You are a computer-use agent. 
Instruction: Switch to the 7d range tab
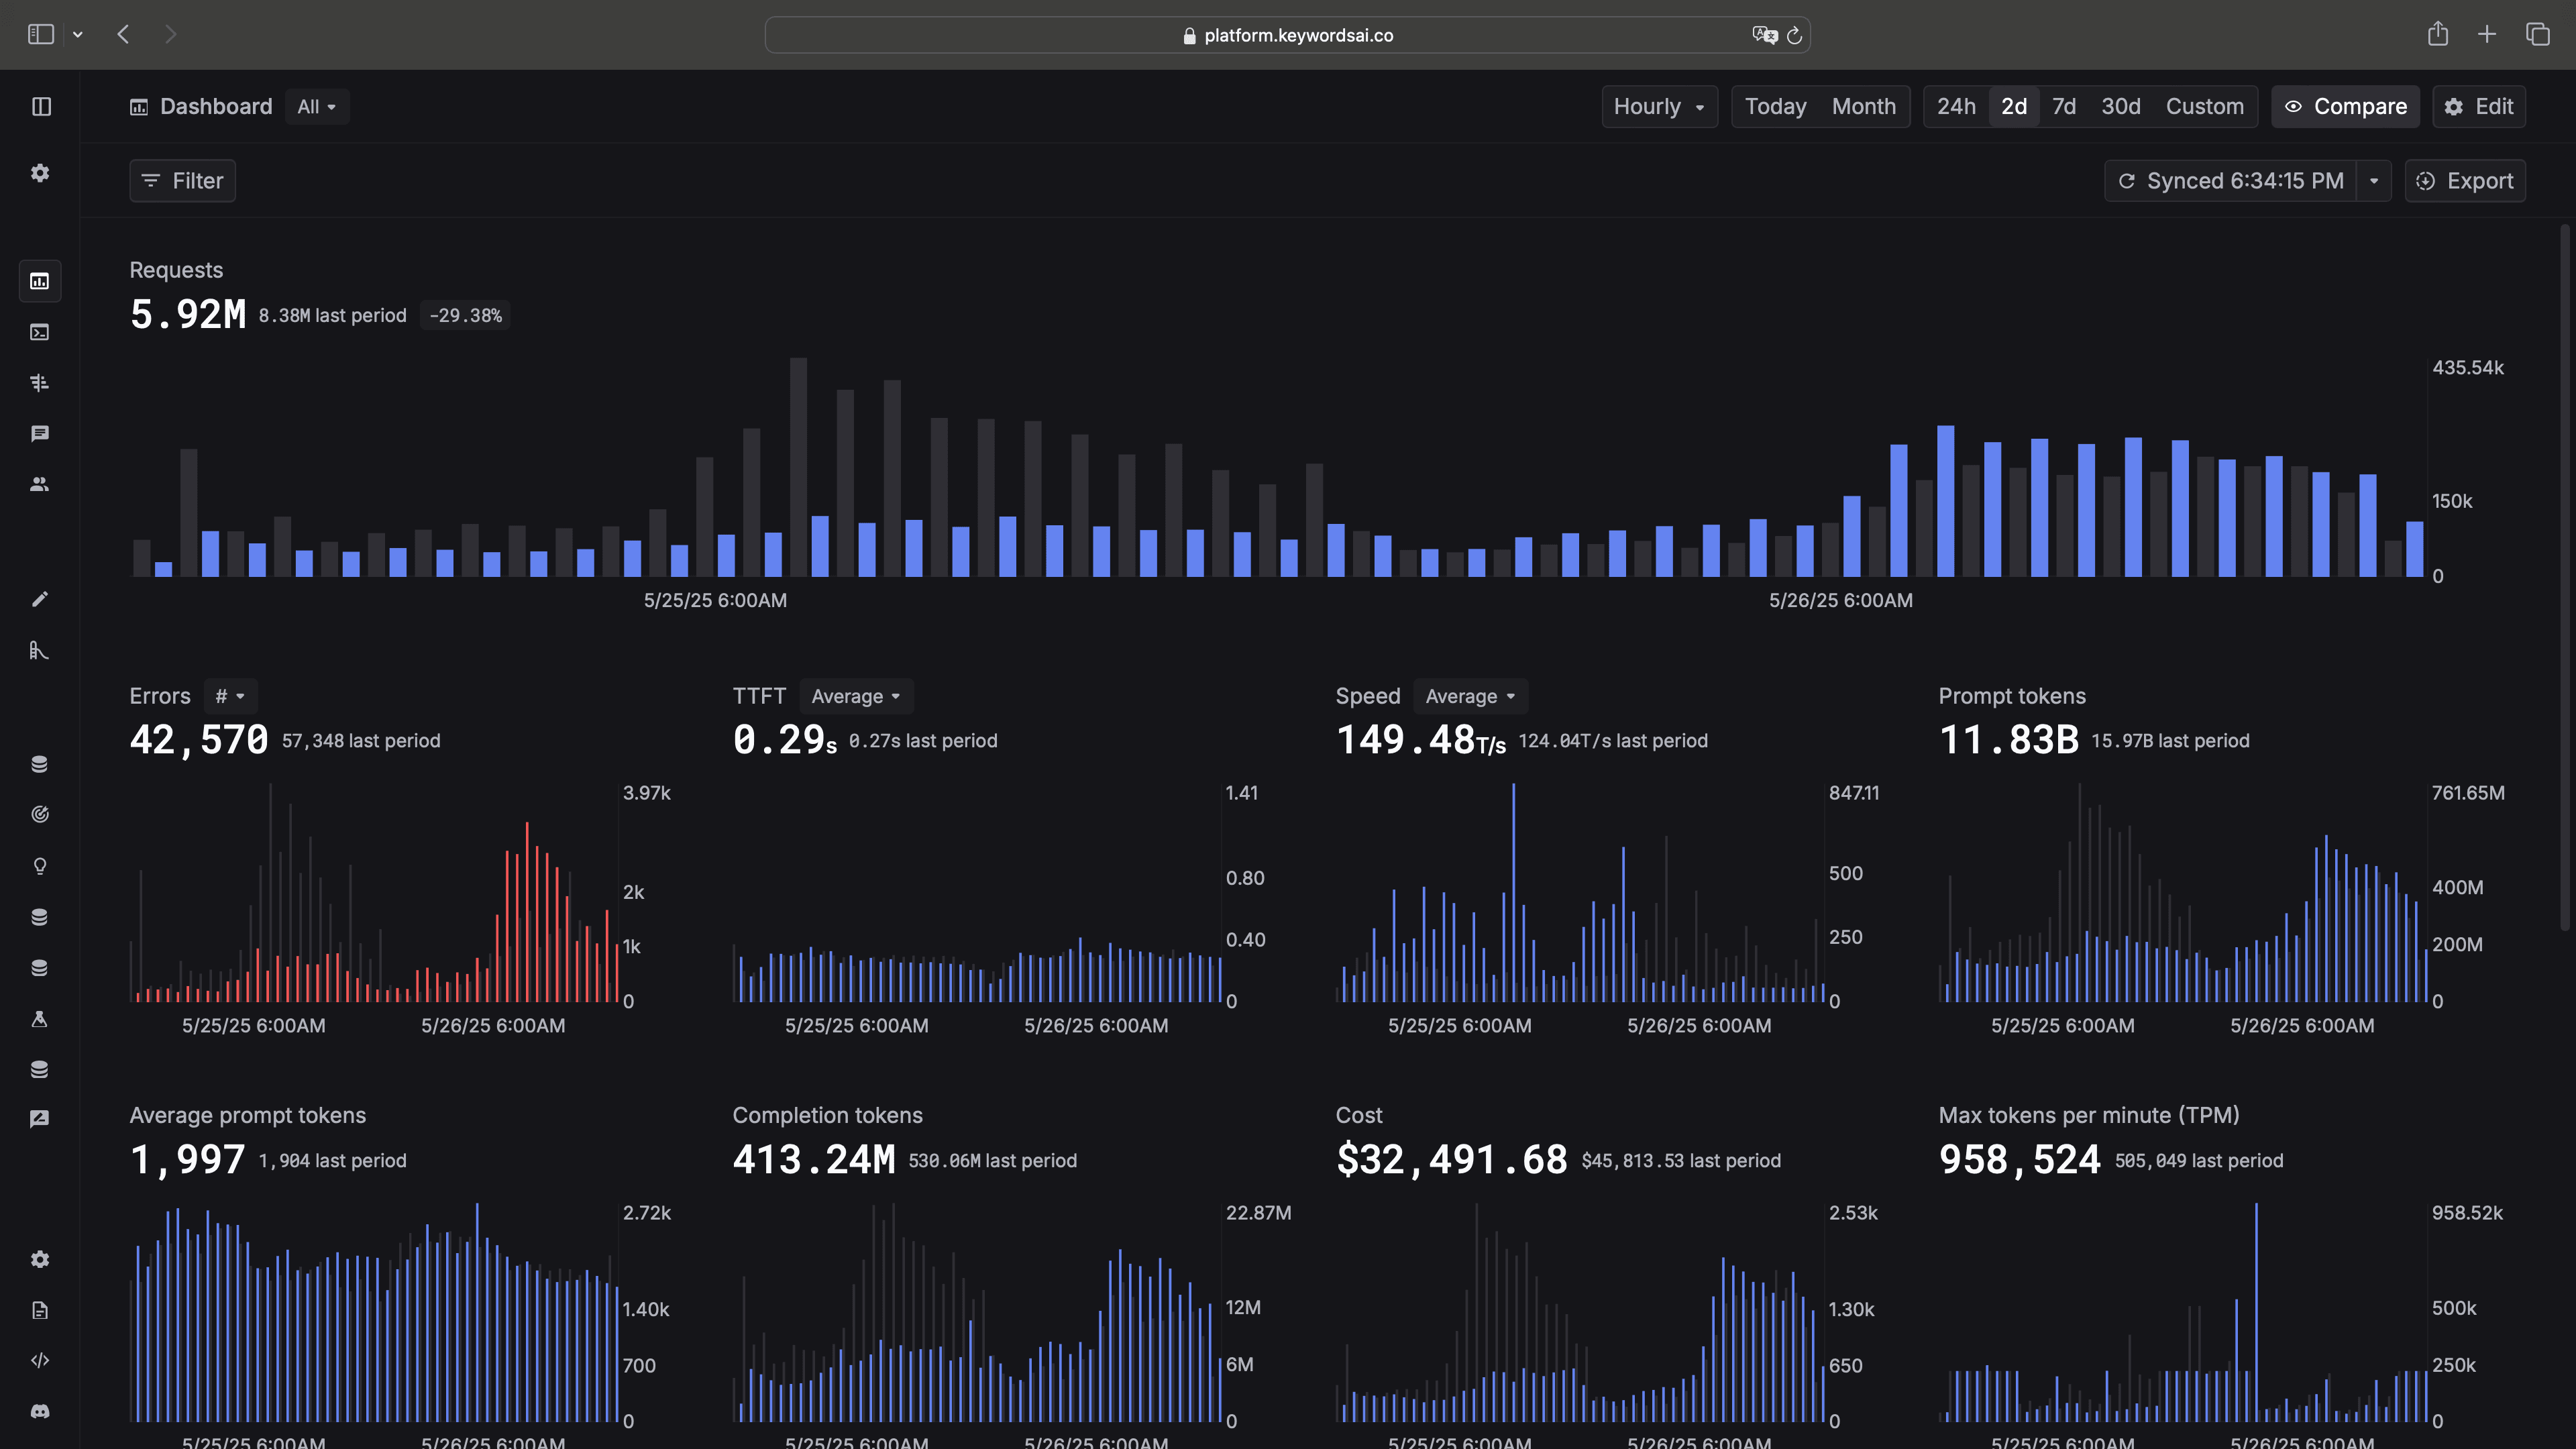[x=2064, y=106]
